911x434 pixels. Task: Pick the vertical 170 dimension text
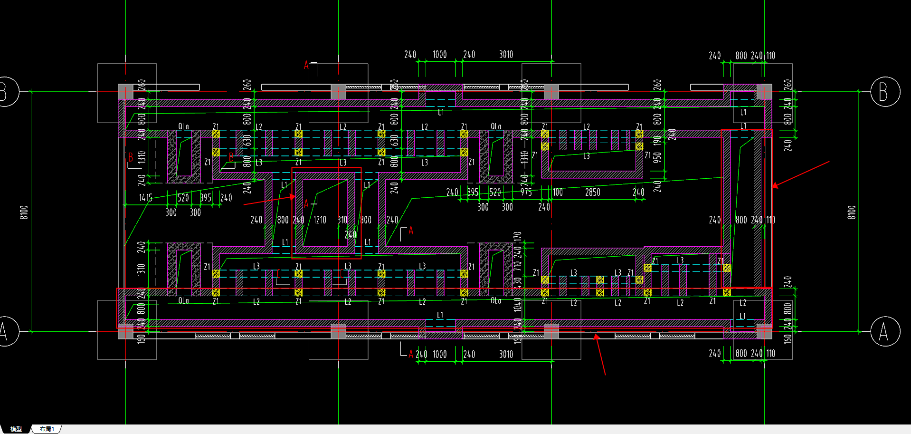(517, 236)
